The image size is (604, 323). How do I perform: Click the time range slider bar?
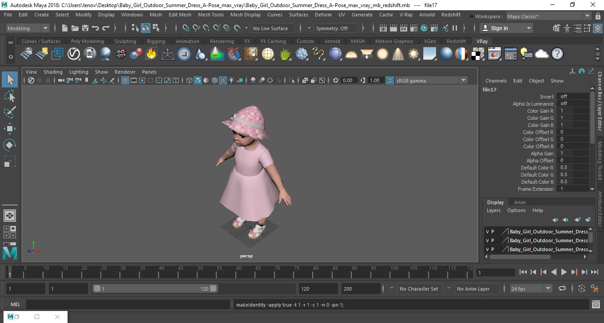click(155, 288)
